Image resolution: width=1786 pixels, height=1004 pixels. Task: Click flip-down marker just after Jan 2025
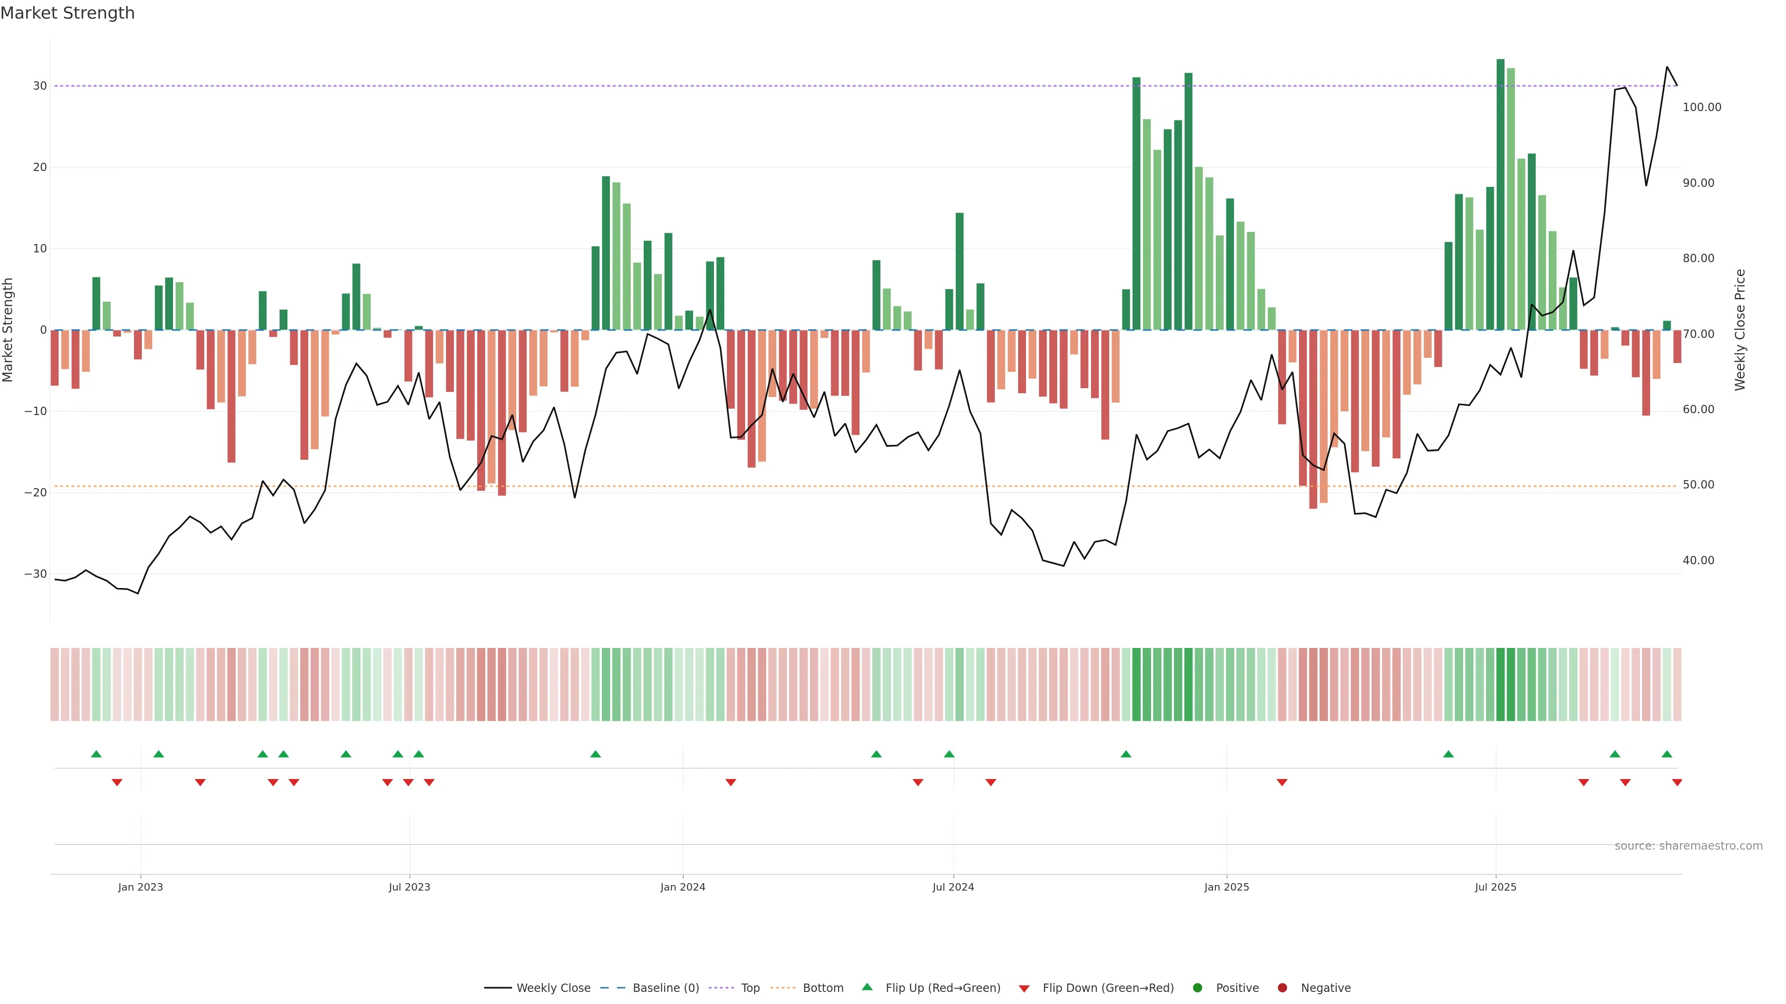click(x=1282, y=782)
